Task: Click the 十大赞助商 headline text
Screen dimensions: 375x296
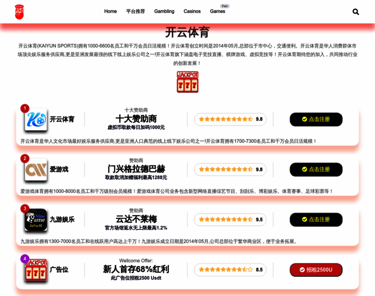Action: coord(136,119)
